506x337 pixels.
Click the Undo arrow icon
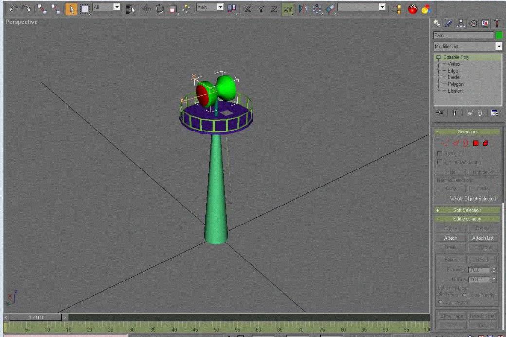(13, 9)
